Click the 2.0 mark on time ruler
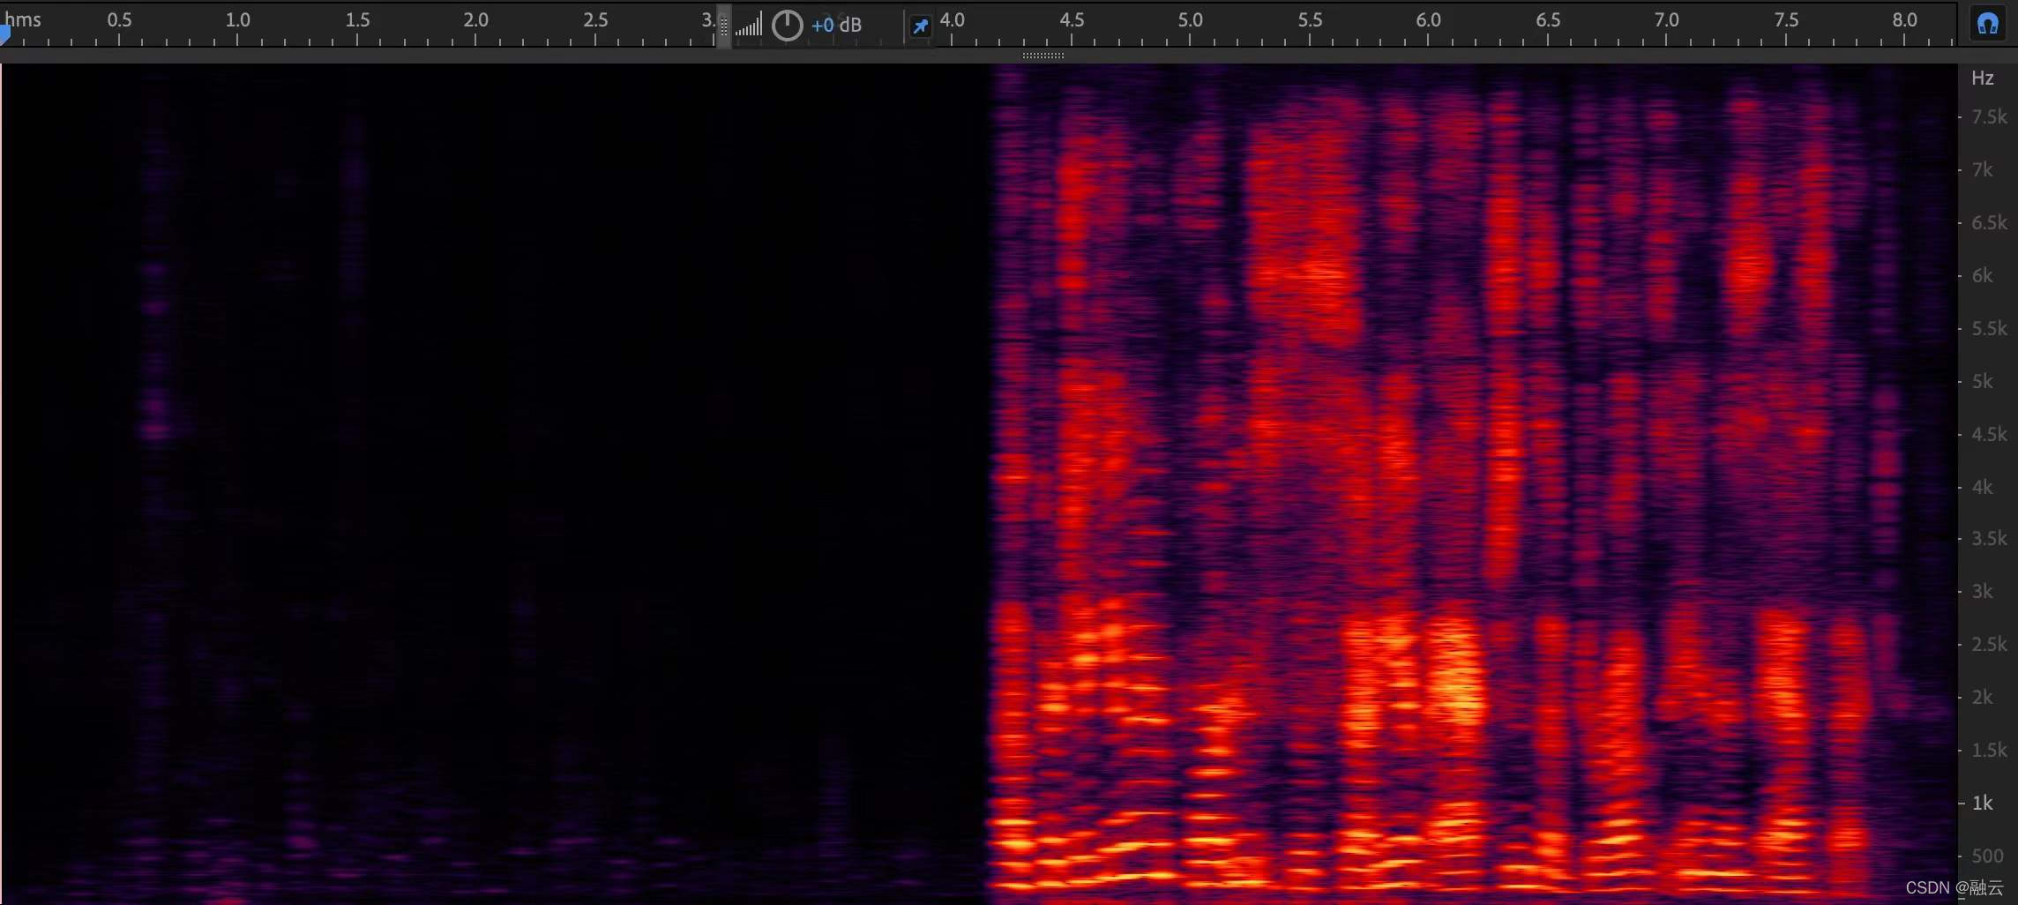2018x905 pixels. click(475, 19)
